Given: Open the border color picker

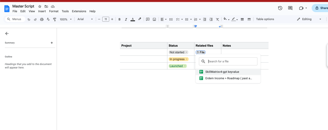Looking at the screenshot, I should point(234,19).
